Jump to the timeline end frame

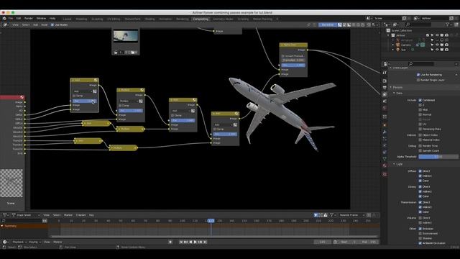pyautogui.click(x=205, y=242)
